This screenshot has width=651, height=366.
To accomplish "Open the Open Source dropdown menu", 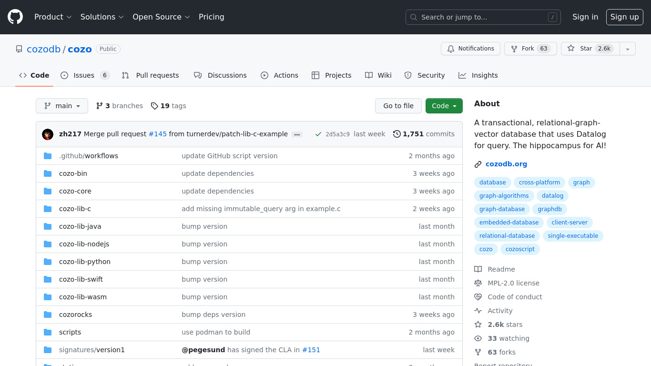I will 161,17.
